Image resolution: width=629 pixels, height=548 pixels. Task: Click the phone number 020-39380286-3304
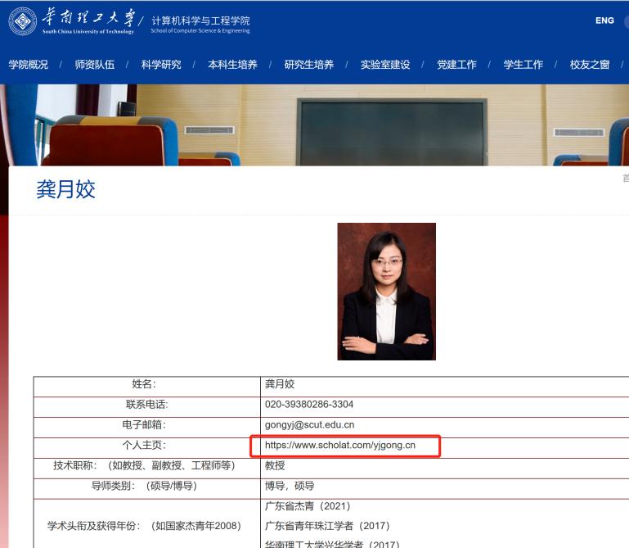click(x=308, y=405)
